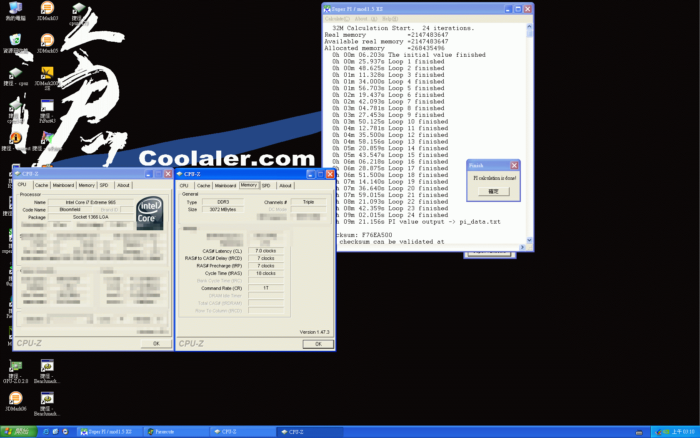Confirm the PI calculation done dialog
The height and width of the screenshot is (438, 700).
tap(493, 191)
